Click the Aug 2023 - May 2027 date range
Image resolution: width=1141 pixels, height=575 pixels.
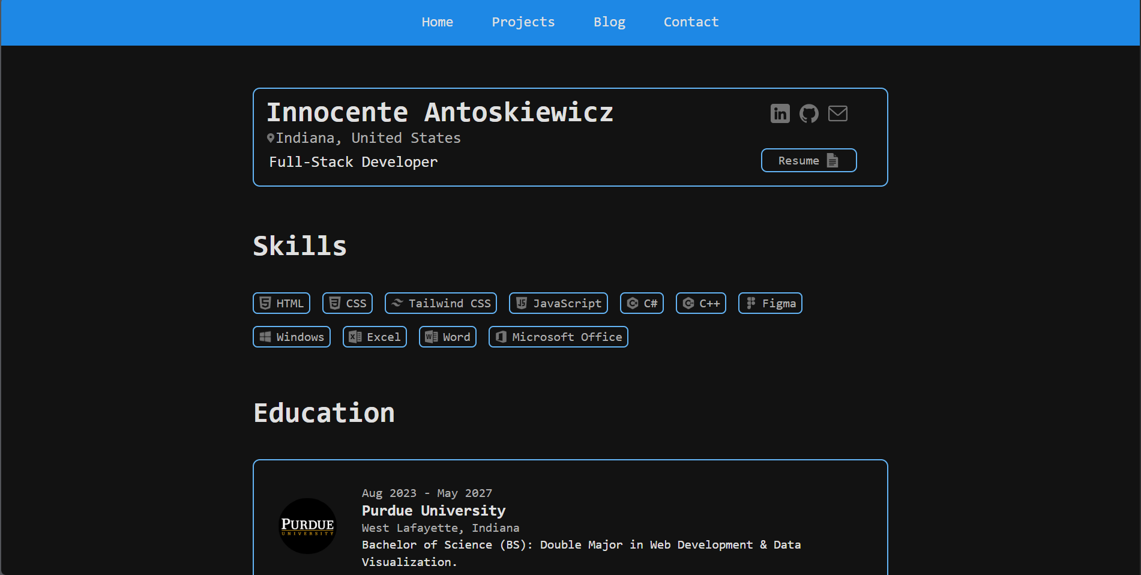tap(427, 493)
